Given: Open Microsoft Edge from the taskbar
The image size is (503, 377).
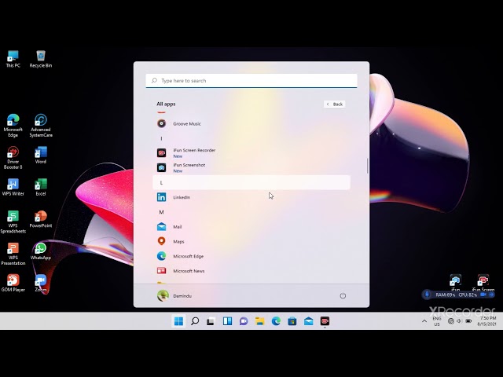Looking at the screenshot, I should click(276, 321).
